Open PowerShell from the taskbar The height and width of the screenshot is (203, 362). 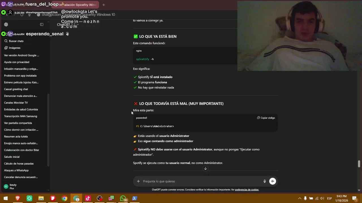135,198
